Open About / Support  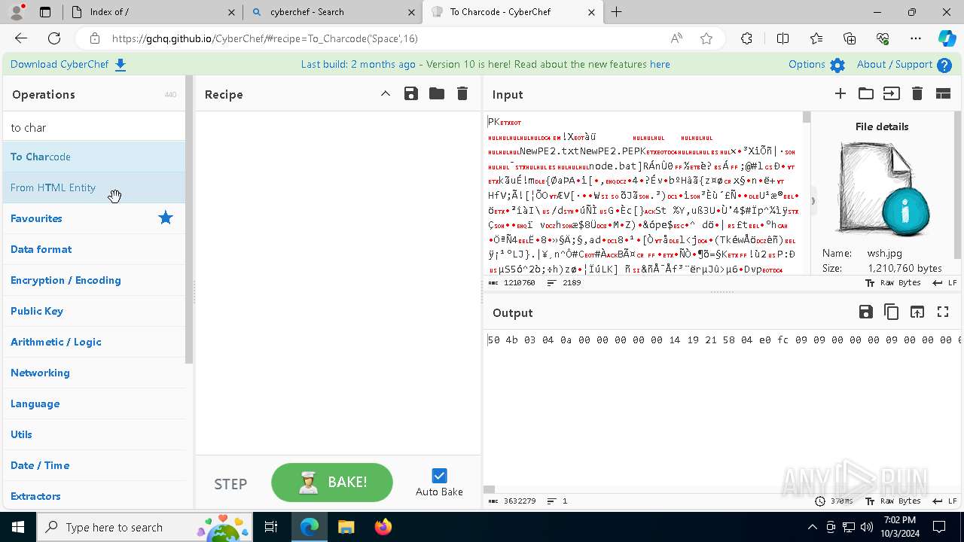tap(905, 65)
